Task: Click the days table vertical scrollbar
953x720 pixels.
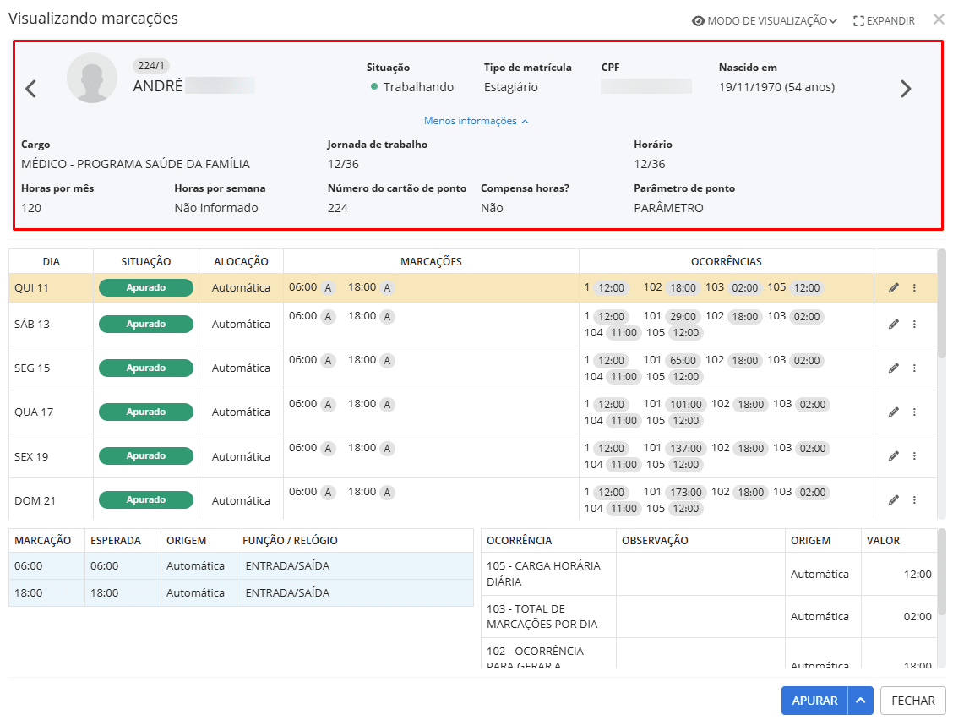Action: coord(941,304)
